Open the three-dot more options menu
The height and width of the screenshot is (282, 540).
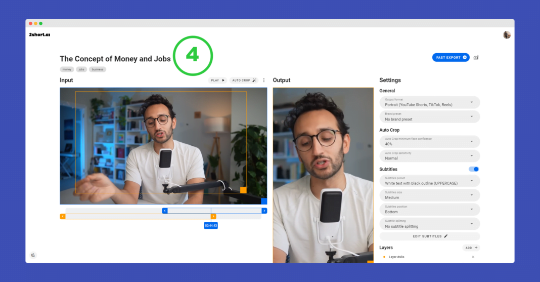[x=264, y=80]
